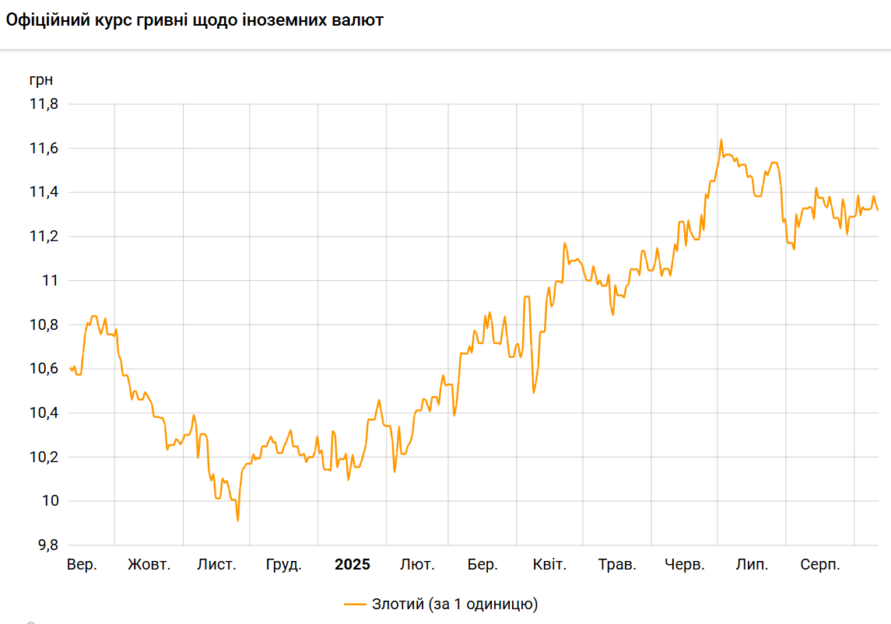Click the orange line swatch in legend
Viewport: 891px width, 624px height.
[355, 604]
